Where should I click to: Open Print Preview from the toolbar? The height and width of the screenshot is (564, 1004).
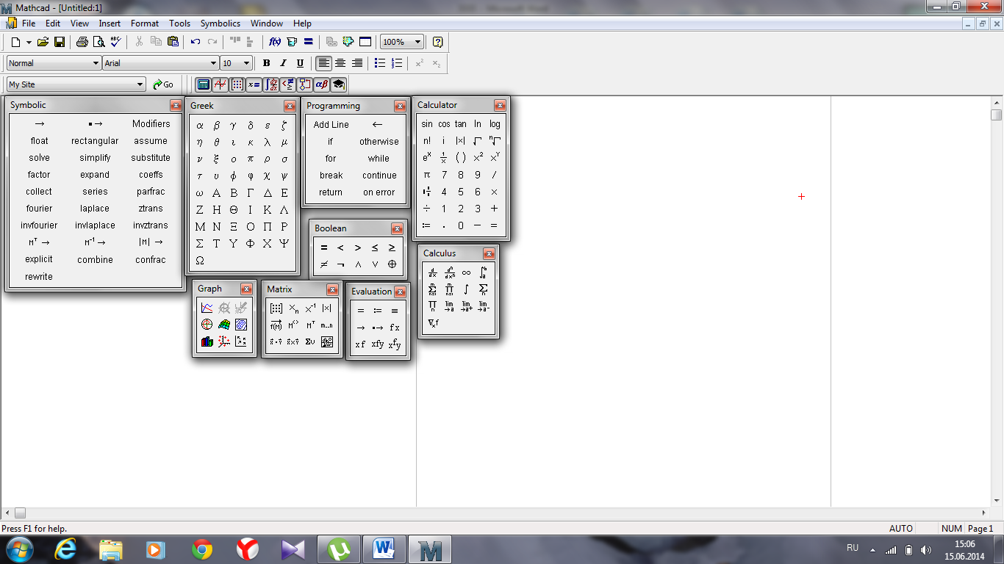coord(98,42)
